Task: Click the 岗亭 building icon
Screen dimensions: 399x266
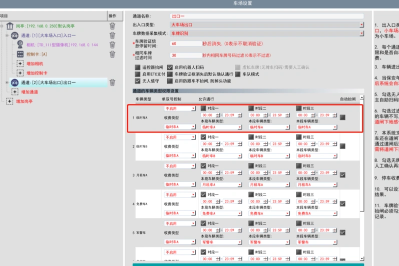Action: click(10, 26)
